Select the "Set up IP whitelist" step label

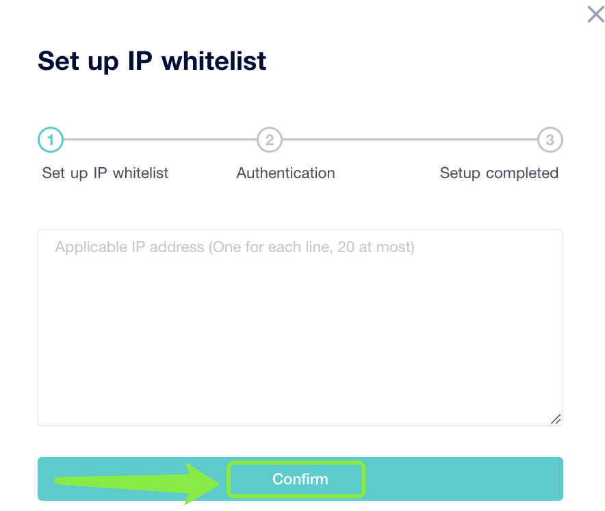pyautogui.click(x=105, y=173)
